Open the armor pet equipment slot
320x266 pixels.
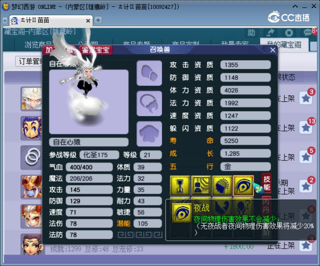tap(149, 134)
